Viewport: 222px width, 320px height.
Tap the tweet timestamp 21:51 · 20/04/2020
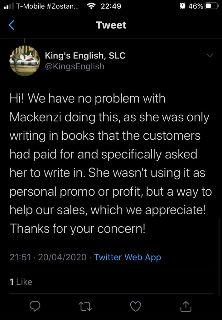(x=48, y=257)
